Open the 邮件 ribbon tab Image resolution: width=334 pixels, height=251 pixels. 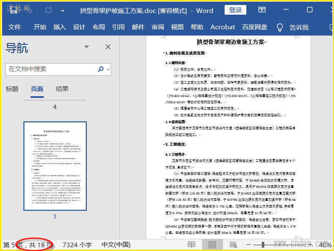[x=138, y=27]
